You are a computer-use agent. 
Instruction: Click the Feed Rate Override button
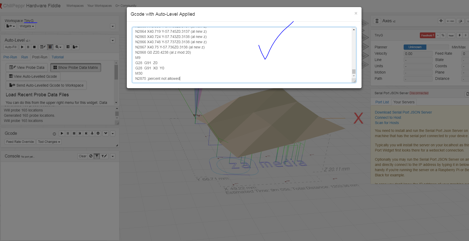click(20, 142)
